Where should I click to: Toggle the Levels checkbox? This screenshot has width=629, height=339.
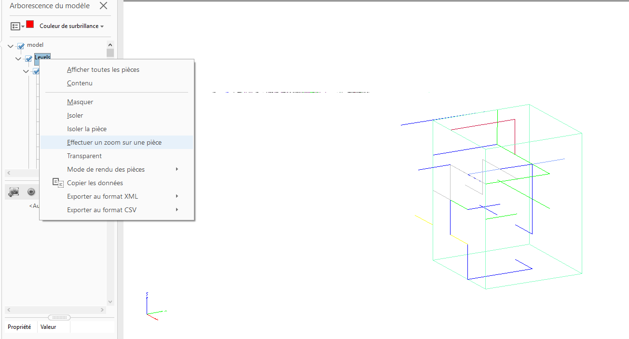(x=28, y=59)
